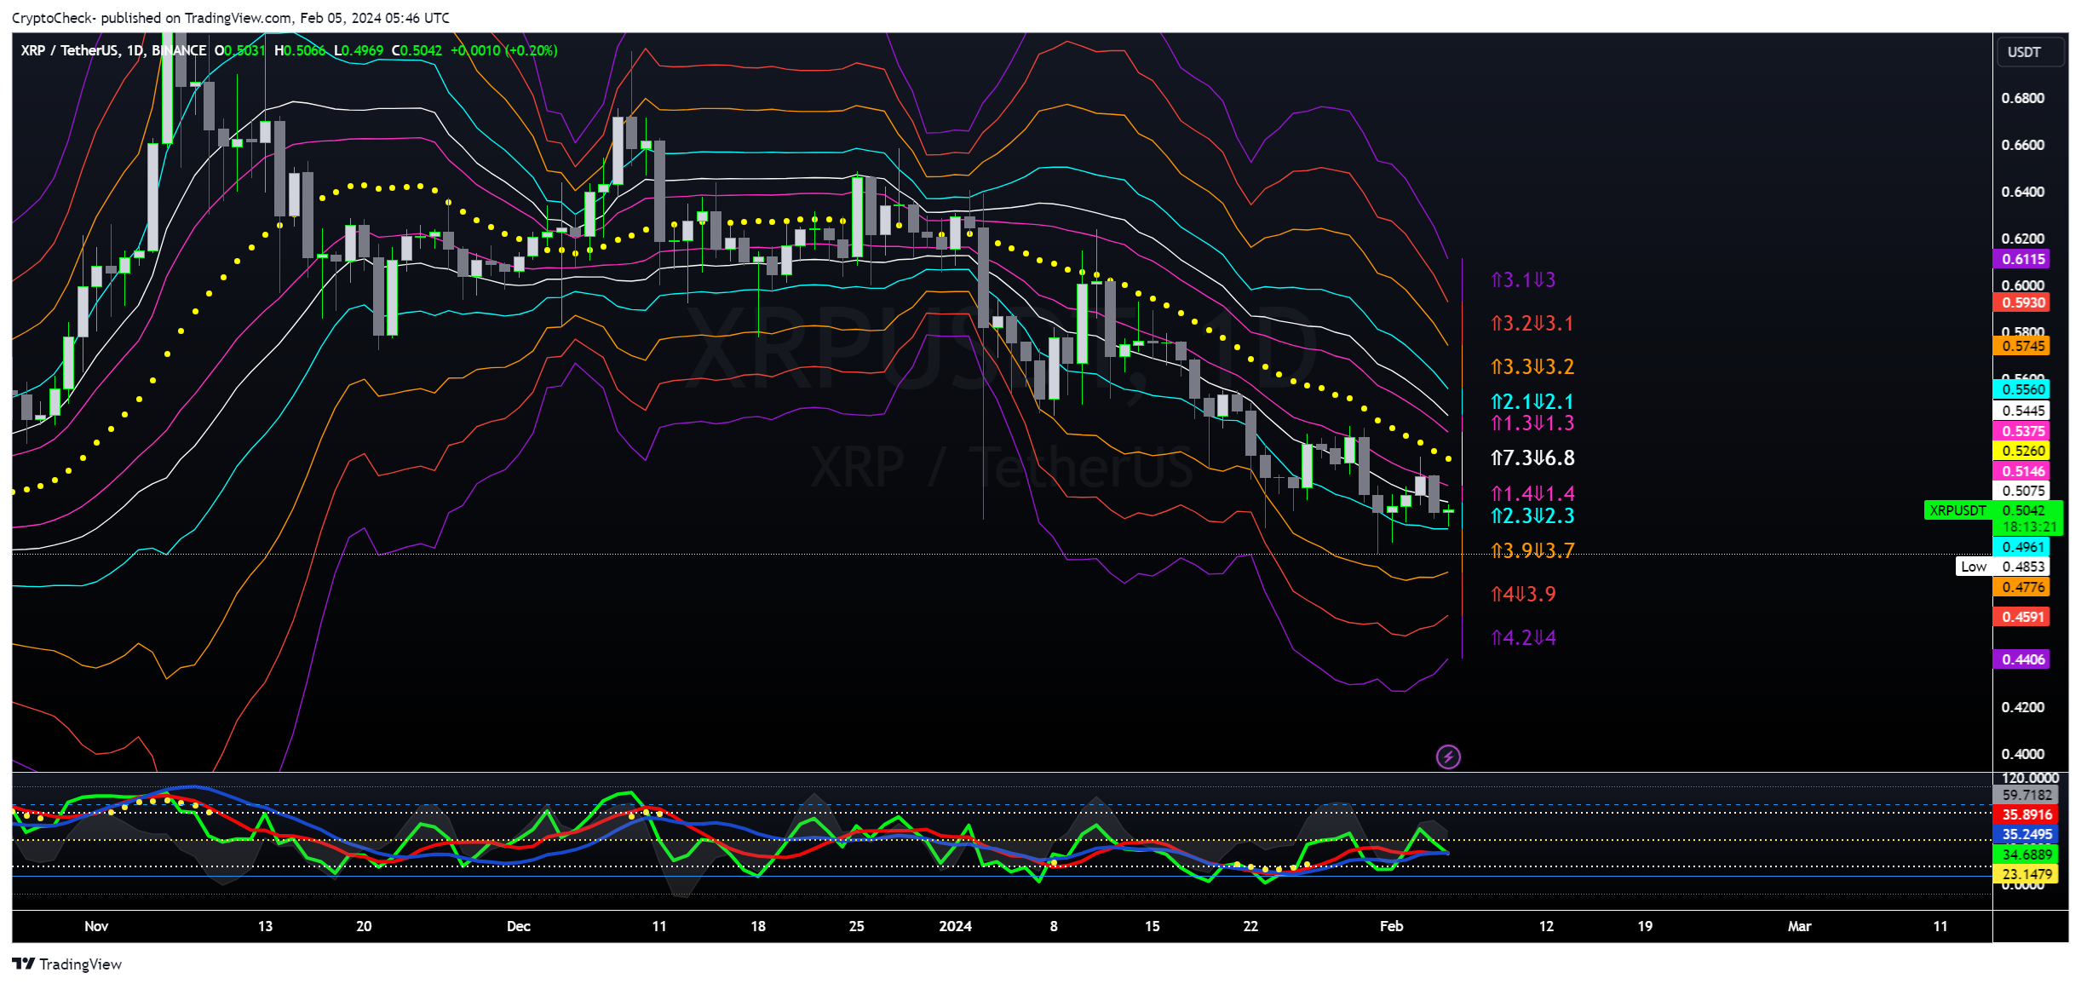Click the 2024 marker on time axis
This screenshot has height=984, width=2081.
955,926
